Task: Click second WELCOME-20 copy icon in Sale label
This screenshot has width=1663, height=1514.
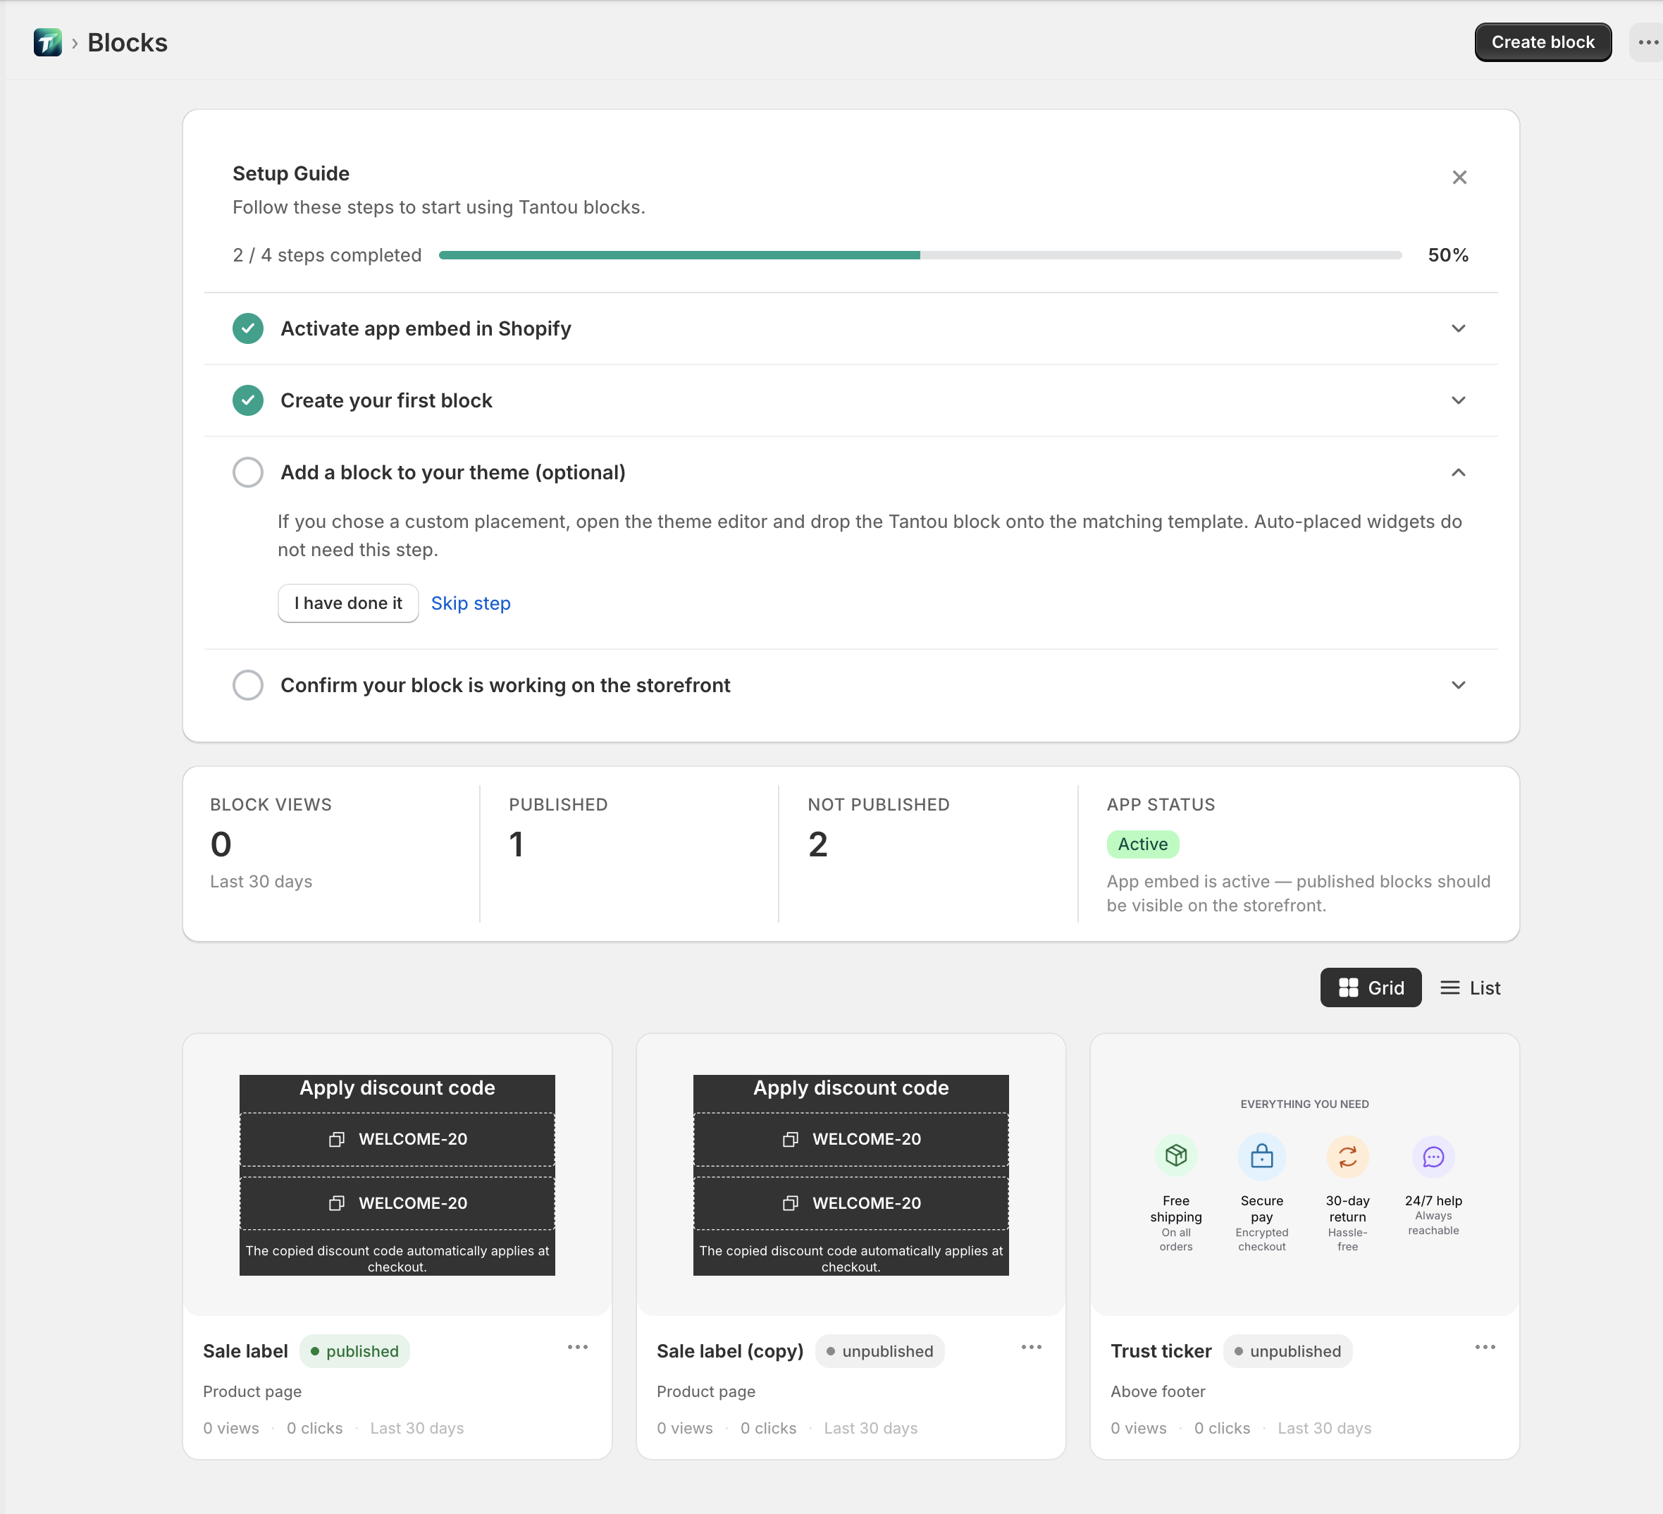Action: tap(337, 1204)
